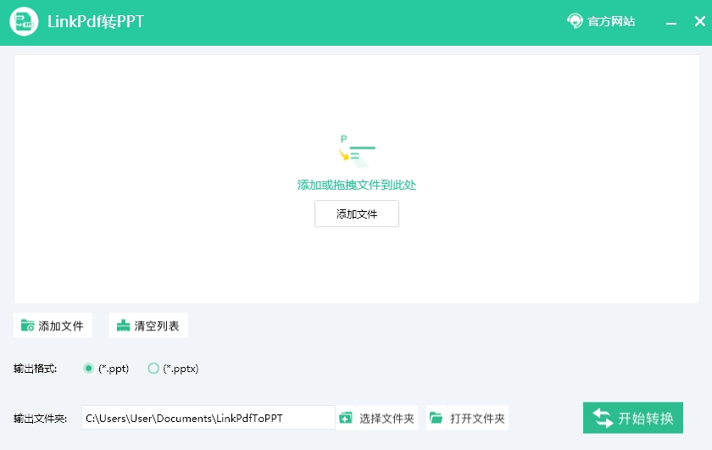Open the 官方网站 headset icon

[575, 21]
